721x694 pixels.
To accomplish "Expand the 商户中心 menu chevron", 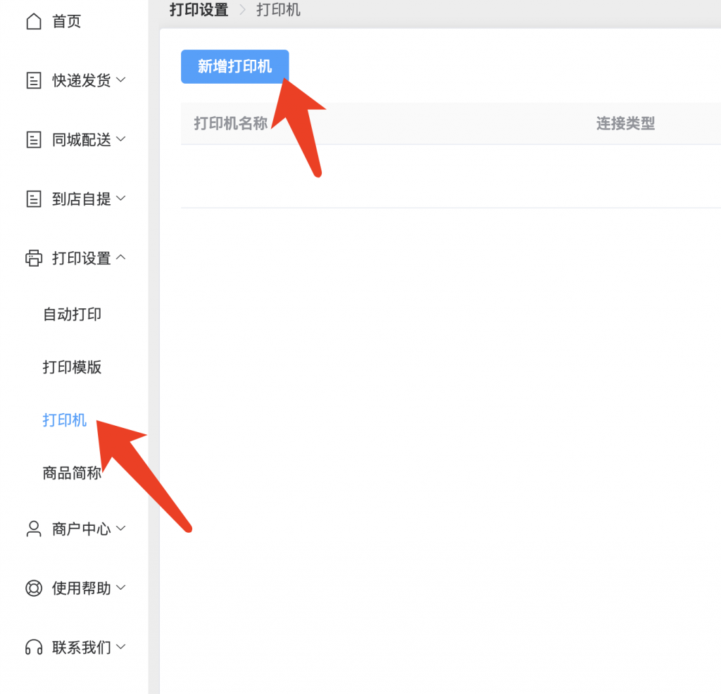I will [x=121, y=528].
